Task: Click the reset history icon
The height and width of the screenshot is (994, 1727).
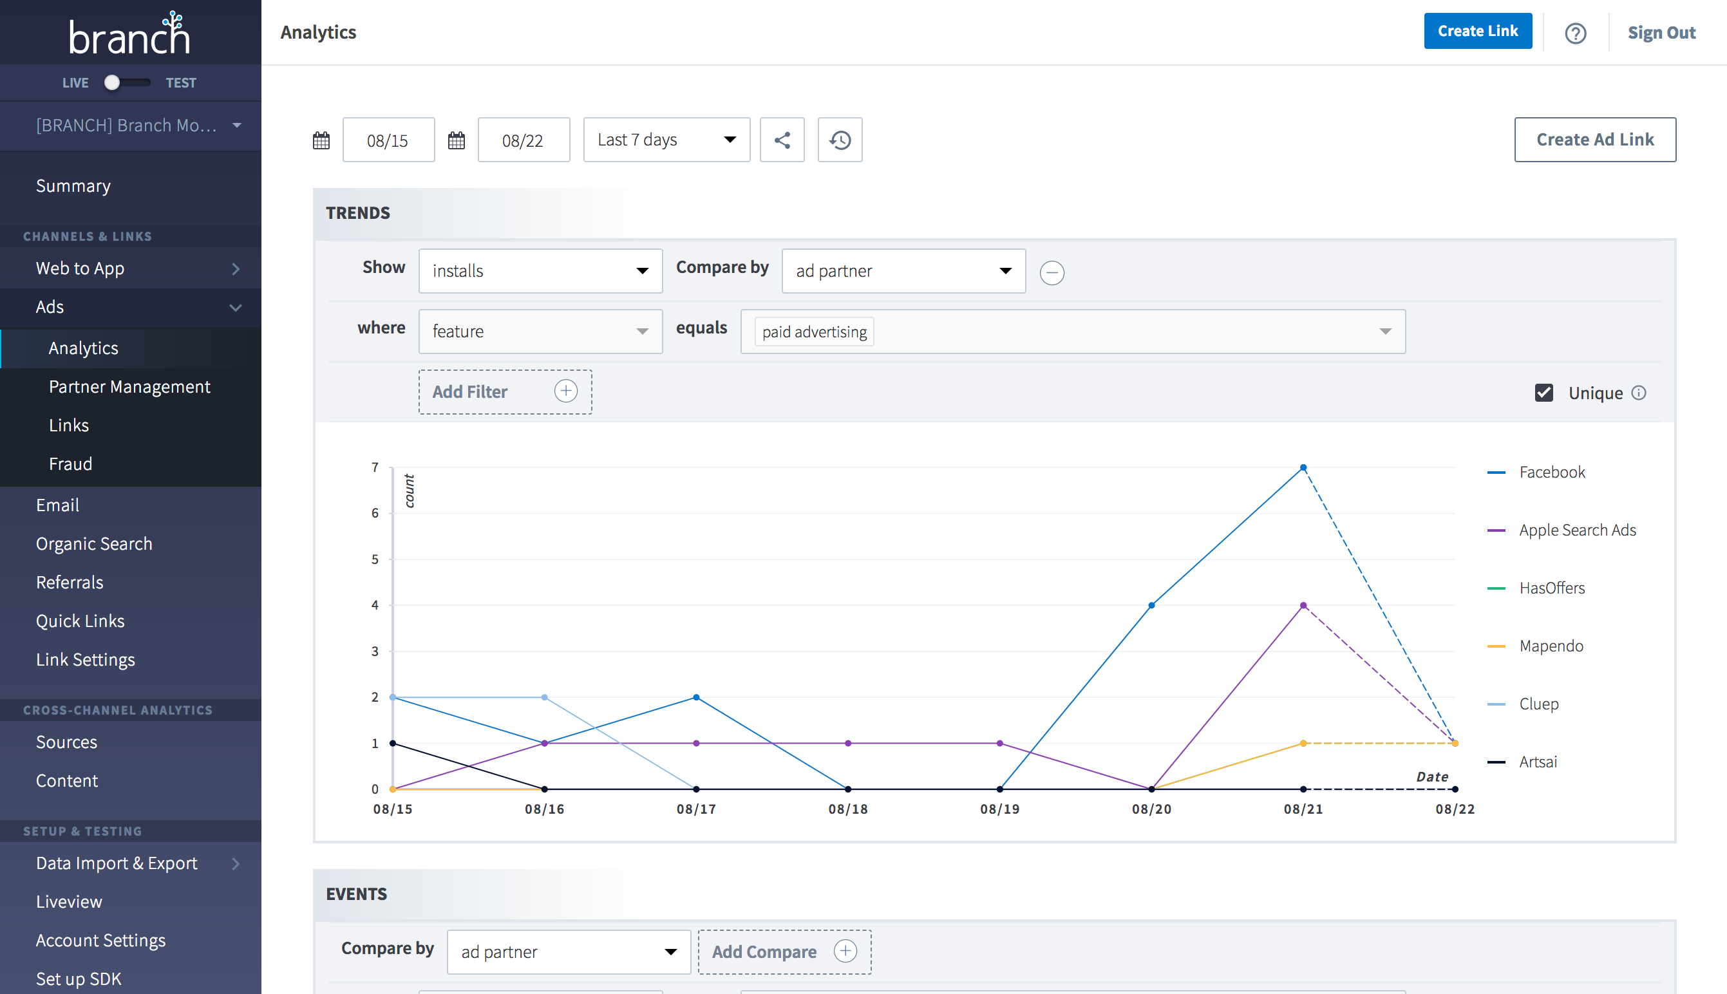Action: coord(839,139)
